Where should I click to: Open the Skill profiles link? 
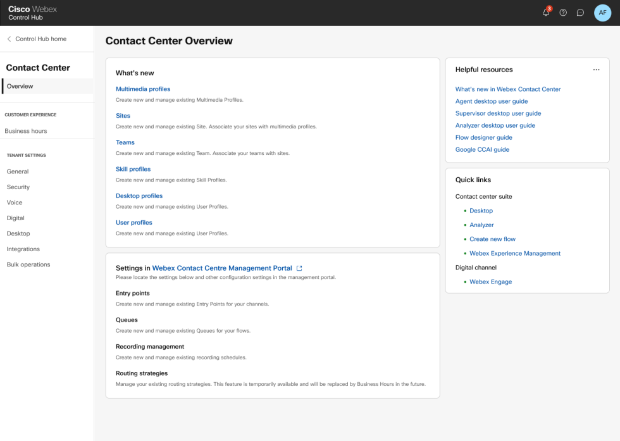133,168
